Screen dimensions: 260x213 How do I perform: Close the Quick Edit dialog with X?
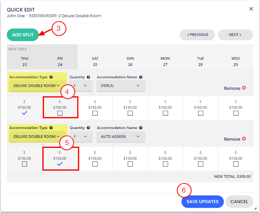coord(251,8)
